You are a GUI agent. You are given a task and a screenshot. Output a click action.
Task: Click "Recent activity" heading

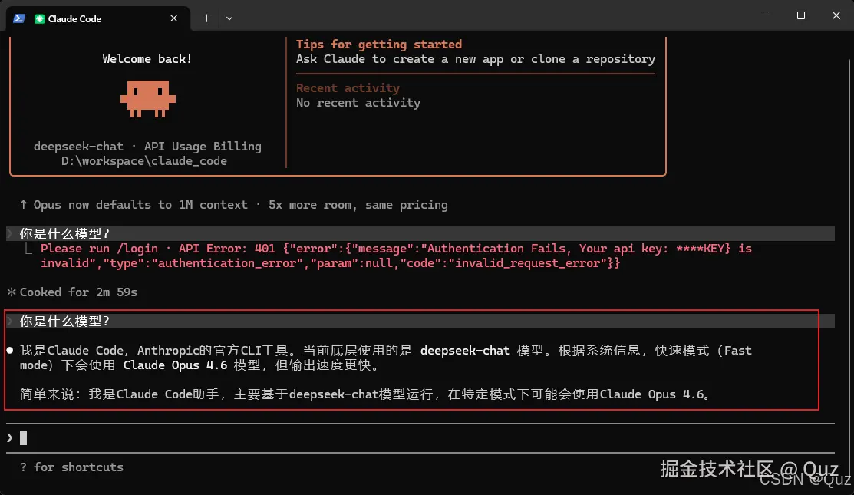[x=348, y=87]
